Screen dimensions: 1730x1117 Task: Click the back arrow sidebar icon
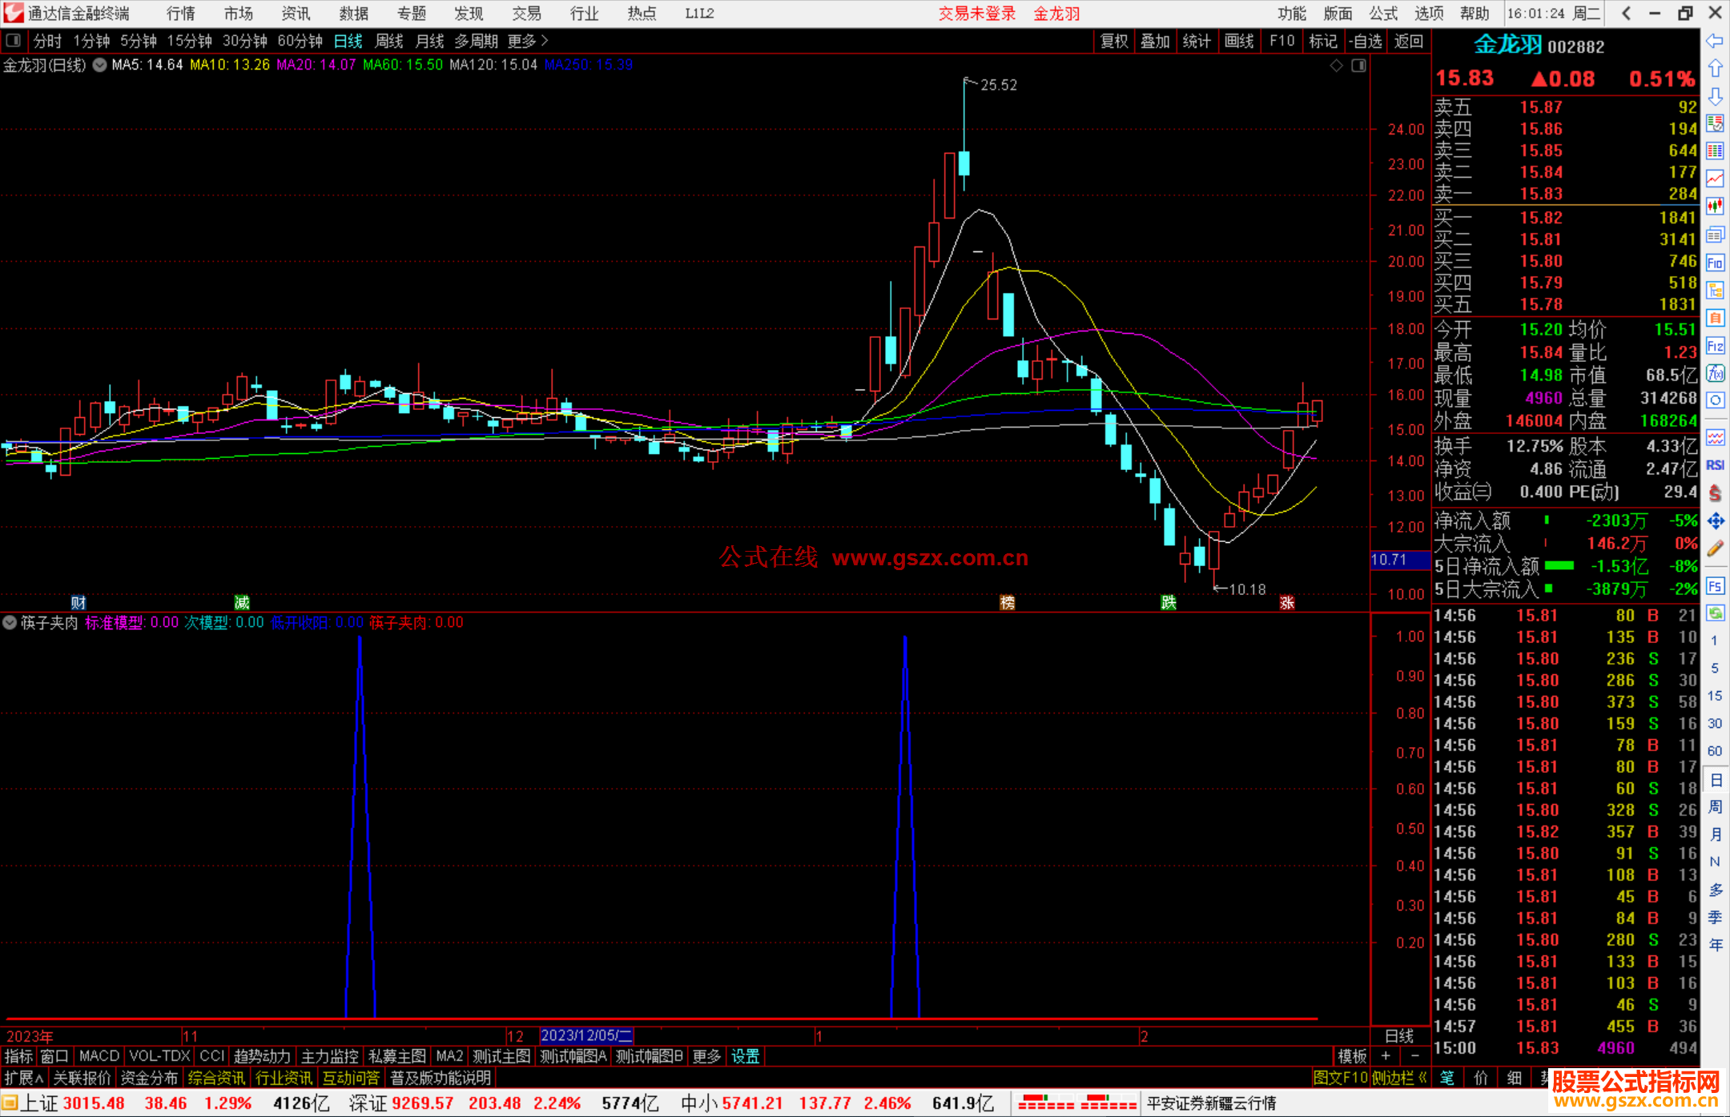[1715, 41]
